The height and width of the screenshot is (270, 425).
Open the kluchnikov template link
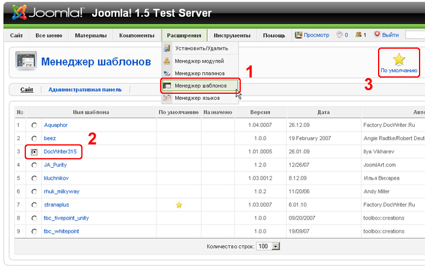pyautogui.click(x=56, y=178)
